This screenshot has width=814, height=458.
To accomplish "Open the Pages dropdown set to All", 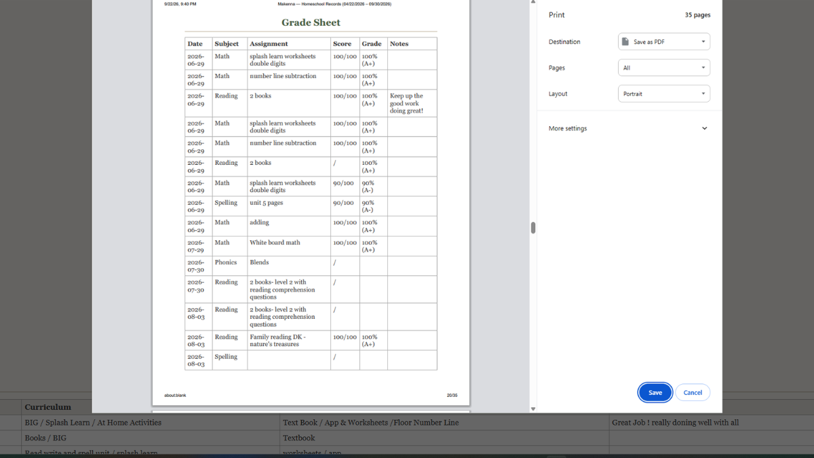I will (x=664, y=68).
